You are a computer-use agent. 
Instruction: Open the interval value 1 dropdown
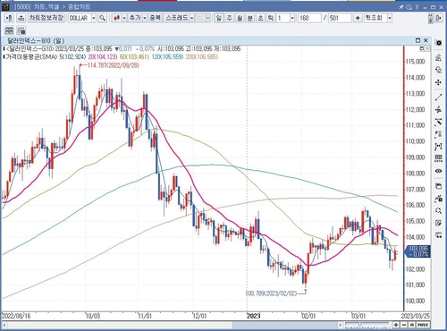292,18
